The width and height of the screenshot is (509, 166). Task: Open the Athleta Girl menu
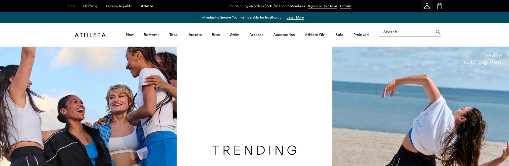315,35
